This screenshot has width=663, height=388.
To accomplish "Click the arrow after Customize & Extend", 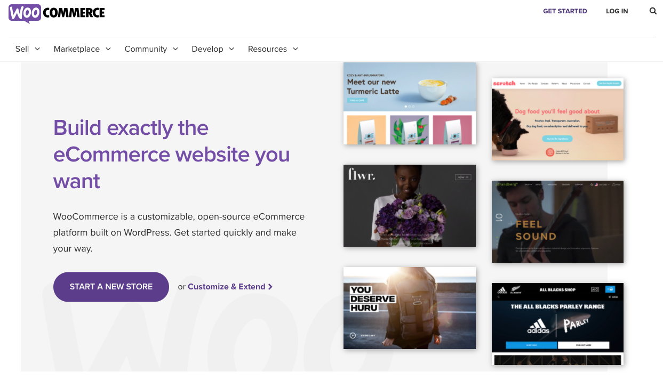I will [270, 287].
